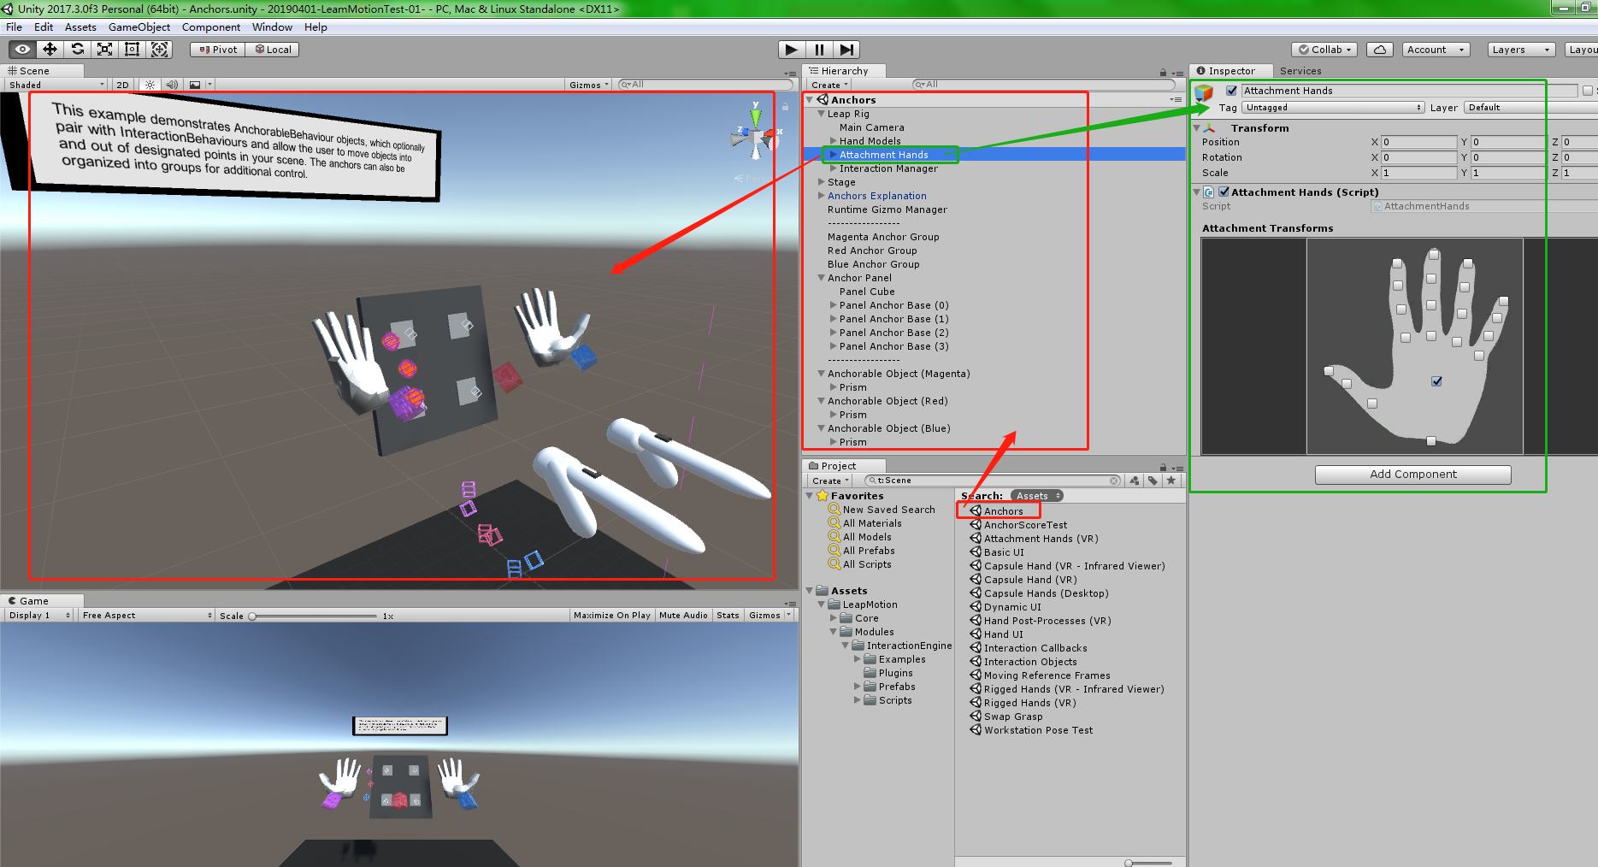1598x867 pixels.
Task: Expand the Leap Rig hierarchy item
Action: click(x=821, y=113)
